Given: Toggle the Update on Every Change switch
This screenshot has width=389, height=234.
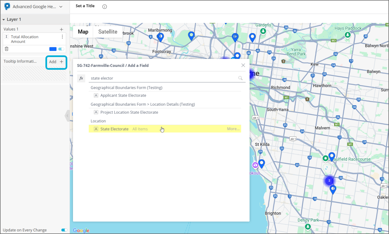Looking at the screenshot, I should click(x=64, y=230).
